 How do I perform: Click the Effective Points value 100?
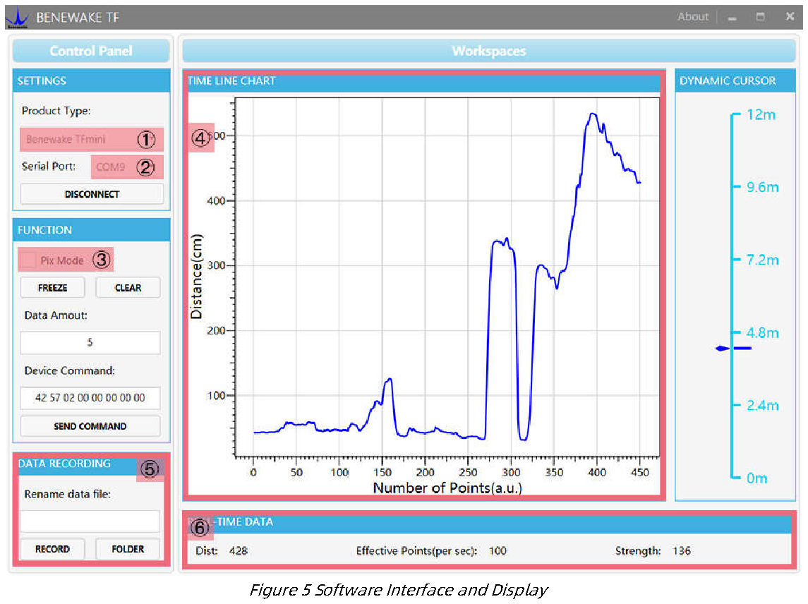click(x=498, y=551)
